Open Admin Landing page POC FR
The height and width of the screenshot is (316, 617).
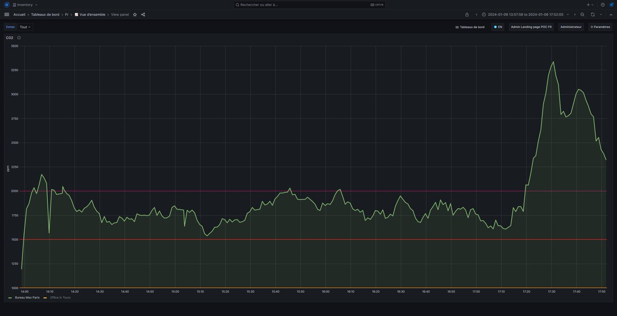click(x=531, y=27)
